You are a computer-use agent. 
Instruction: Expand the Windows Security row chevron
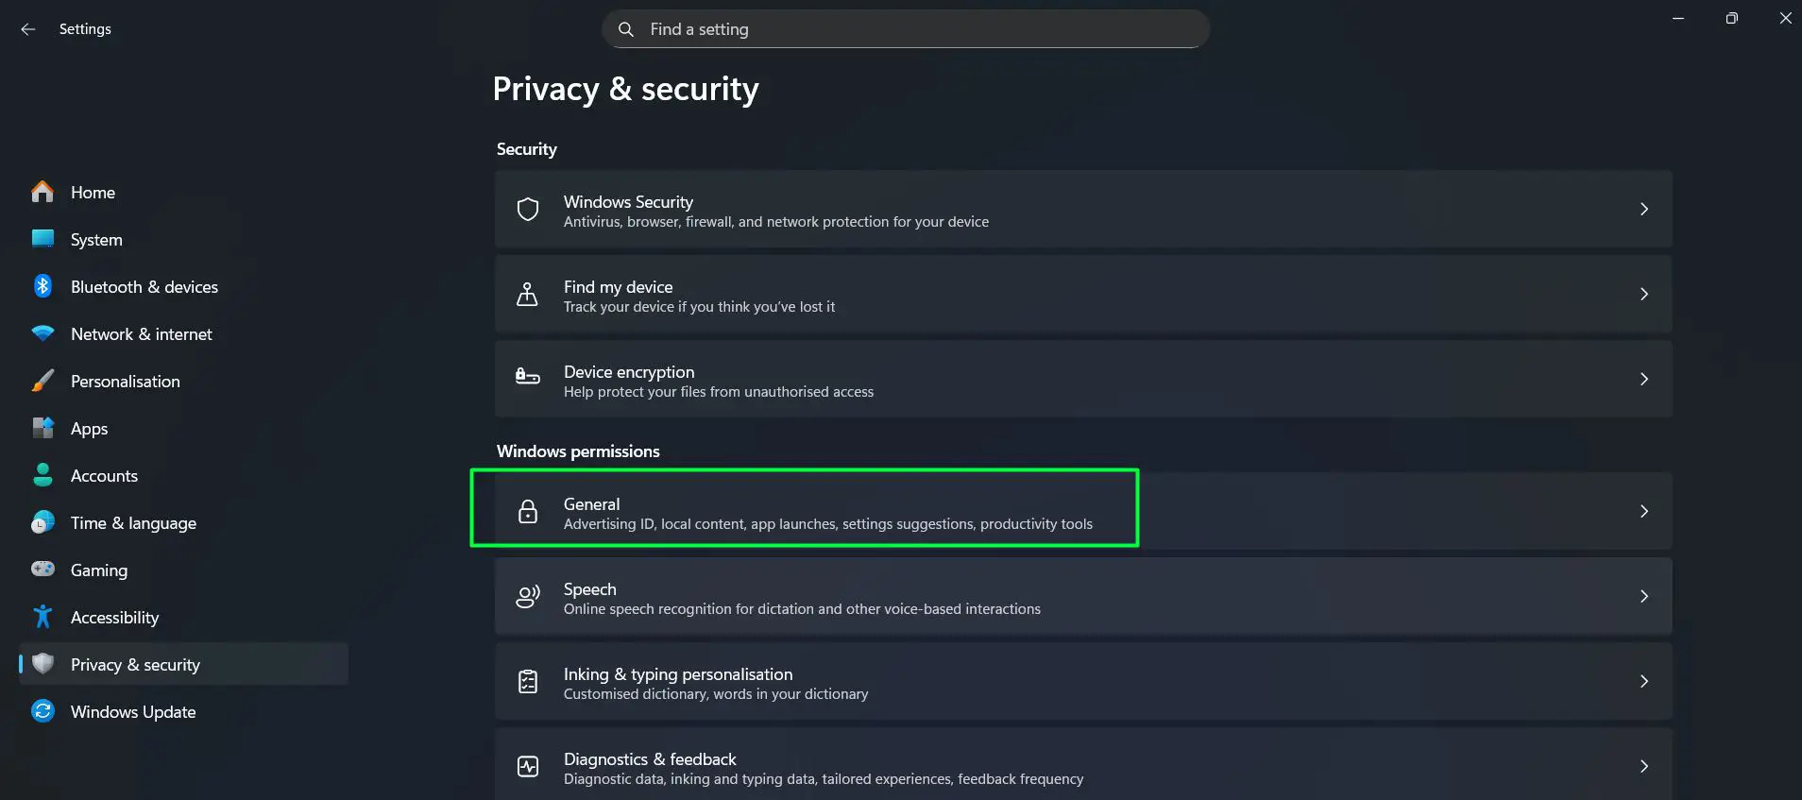(1644, 209)
